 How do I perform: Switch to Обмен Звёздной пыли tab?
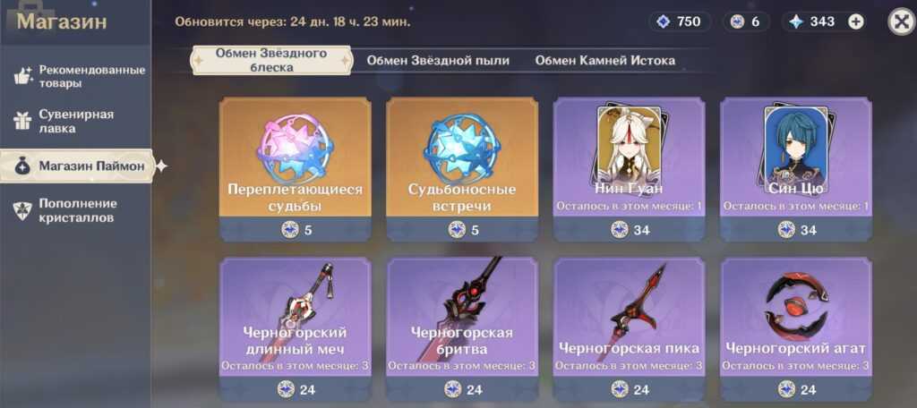tap(438, 60)
